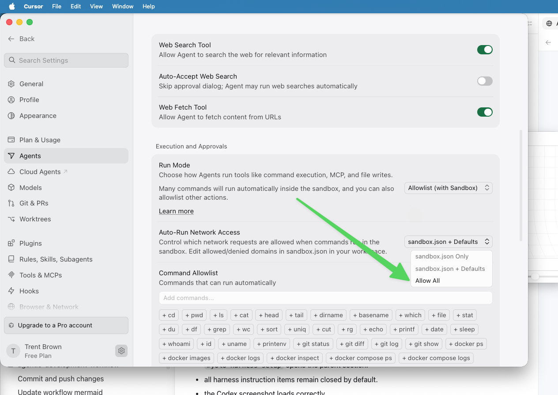
Task: Click the Trent Brown avatar circle
Action: click(13, 351)
